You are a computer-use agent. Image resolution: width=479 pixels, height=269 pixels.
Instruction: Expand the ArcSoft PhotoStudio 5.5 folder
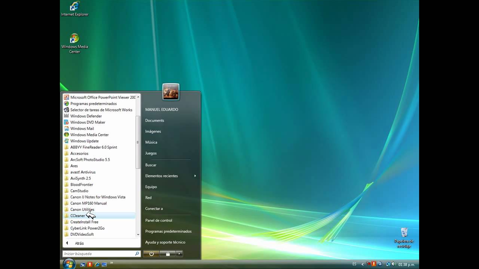[x=99, y=160]
